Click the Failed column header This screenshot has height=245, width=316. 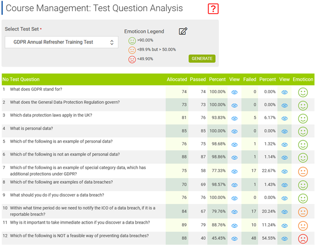coord(249,79)
